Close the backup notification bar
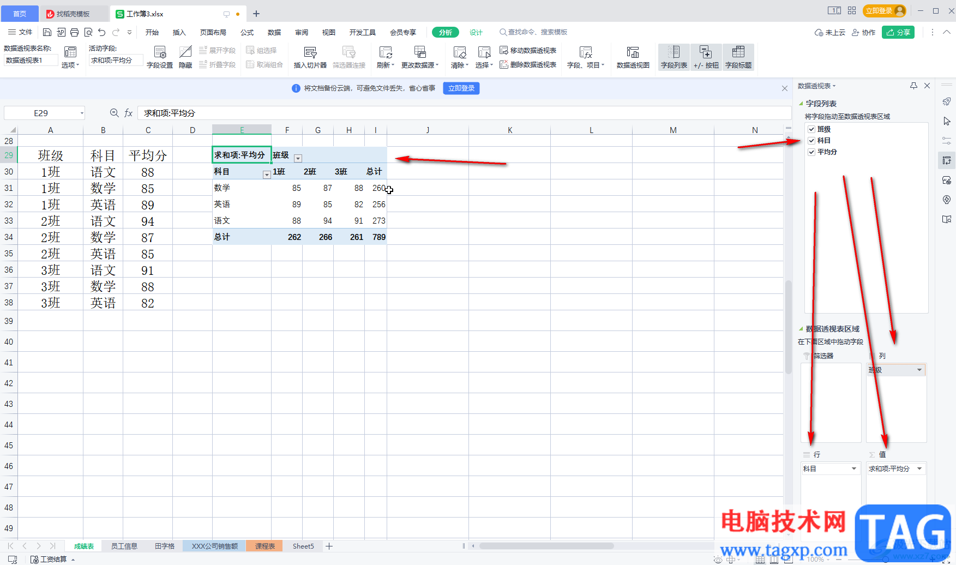956x565 pixels. click(784, 88)
